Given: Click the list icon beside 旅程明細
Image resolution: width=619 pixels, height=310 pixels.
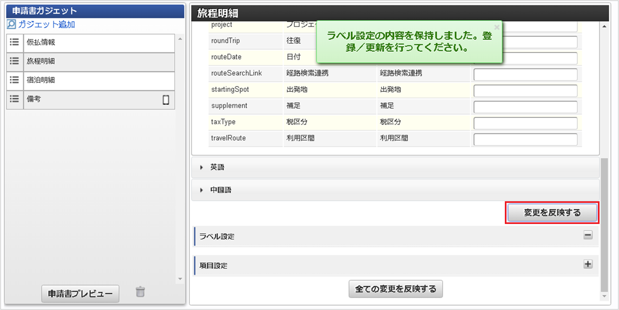Looking at the screenshot, I should [15, 62].
